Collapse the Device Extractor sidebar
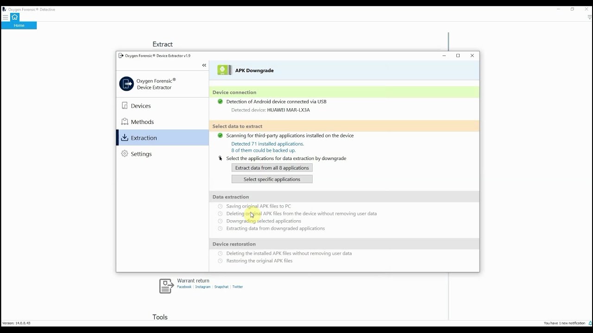 [x=204, y=65]
